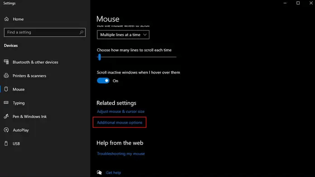
Task: Click the Get help link
Action: point(113,172)
